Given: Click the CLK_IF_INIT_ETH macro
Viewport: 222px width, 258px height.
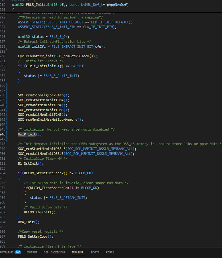Looking at the screenshot, I should click(x=98, y=27).
